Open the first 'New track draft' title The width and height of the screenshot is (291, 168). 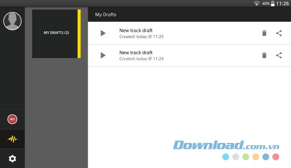tap(136, 30)
